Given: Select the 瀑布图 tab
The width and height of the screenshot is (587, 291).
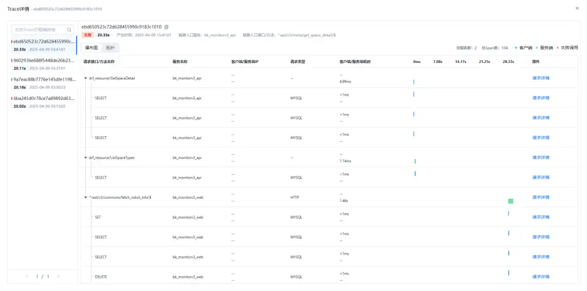Looking at the screenshot, I should [x=91, y=48].
